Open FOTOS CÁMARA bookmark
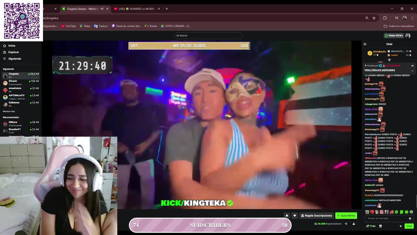 pyautogui.click(x=176, y=26)
